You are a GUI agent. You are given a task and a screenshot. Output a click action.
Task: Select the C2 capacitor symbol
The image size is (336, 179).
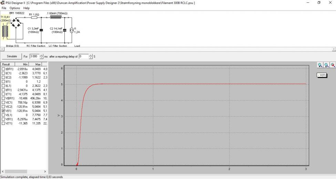pyautogui.click(x=64, y=30)
